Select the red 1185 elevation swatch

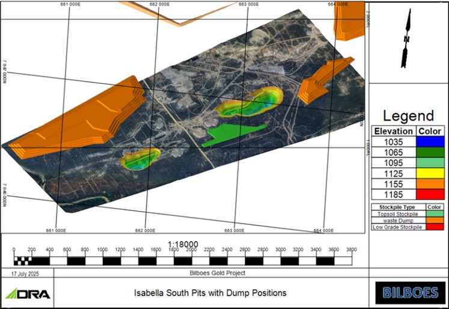pos(430,194)
